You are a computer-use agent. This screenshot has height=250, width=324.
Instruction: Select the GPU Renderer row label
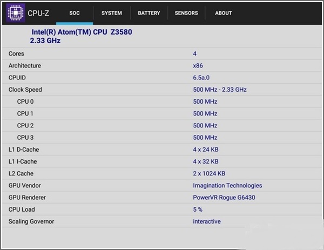point(27,198)
